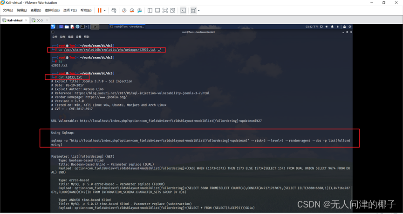Open the 虚拟机(M) menu

(x=52, y=10)
